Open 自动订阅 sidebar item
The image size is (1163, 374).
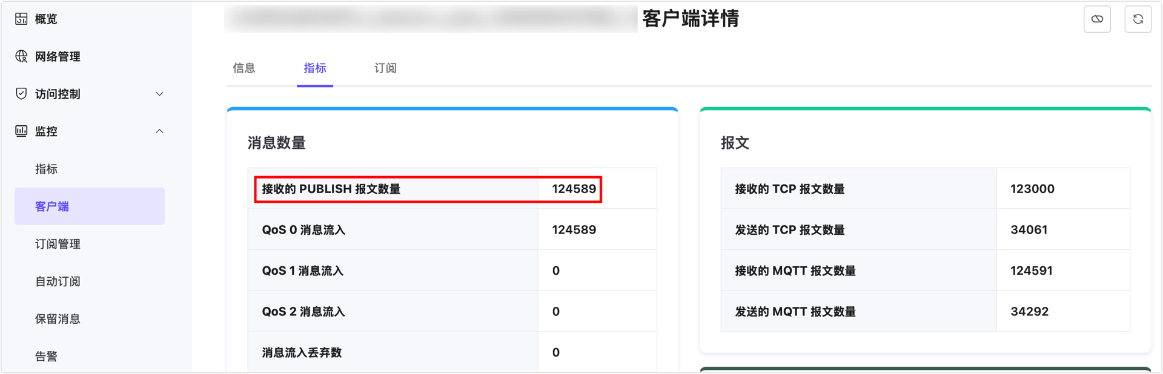[x=58, y=281]
